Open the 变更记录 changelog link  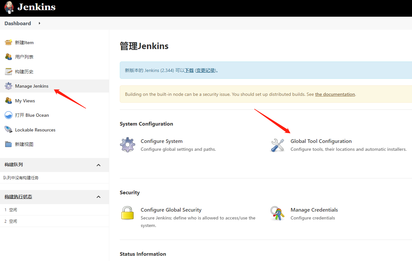(206, 70)
